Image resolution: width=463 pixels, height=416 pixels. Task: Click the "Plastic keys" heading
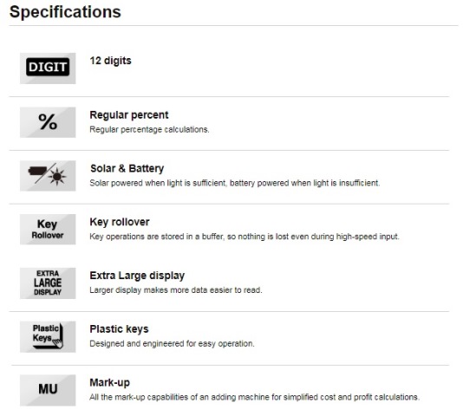[x=119, y=329]
